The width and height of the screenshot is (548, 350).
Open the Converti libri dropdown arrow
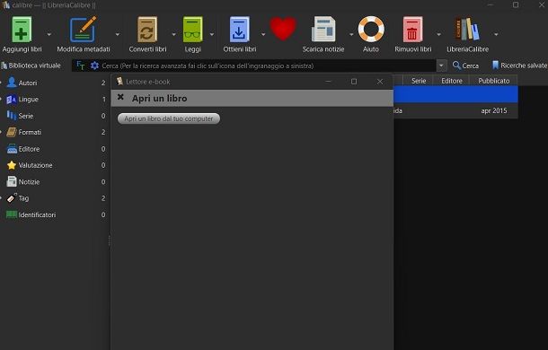173,34
